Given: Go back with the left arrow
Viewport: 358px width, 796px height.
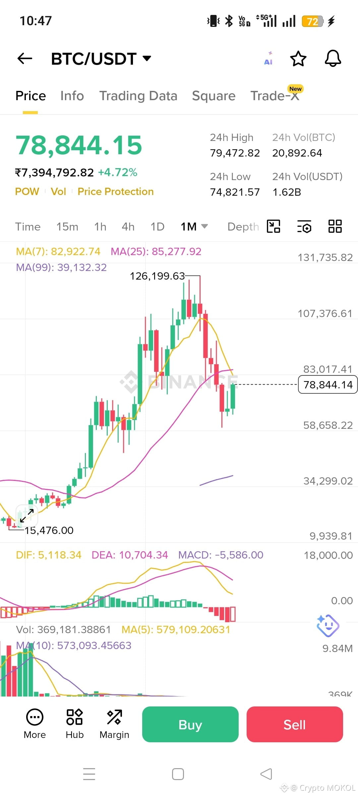Looking at the screenshot, I should (x=25, y=59).
